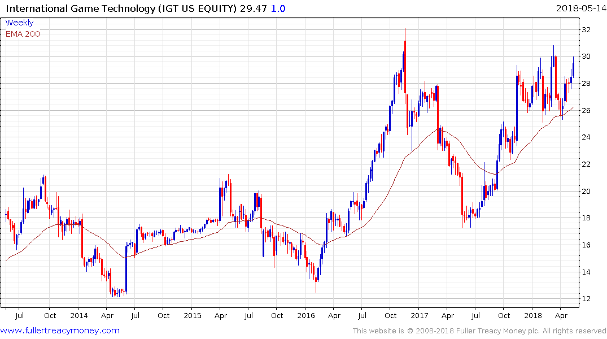Click the 30 price axis label

click(x=586, y=56)
